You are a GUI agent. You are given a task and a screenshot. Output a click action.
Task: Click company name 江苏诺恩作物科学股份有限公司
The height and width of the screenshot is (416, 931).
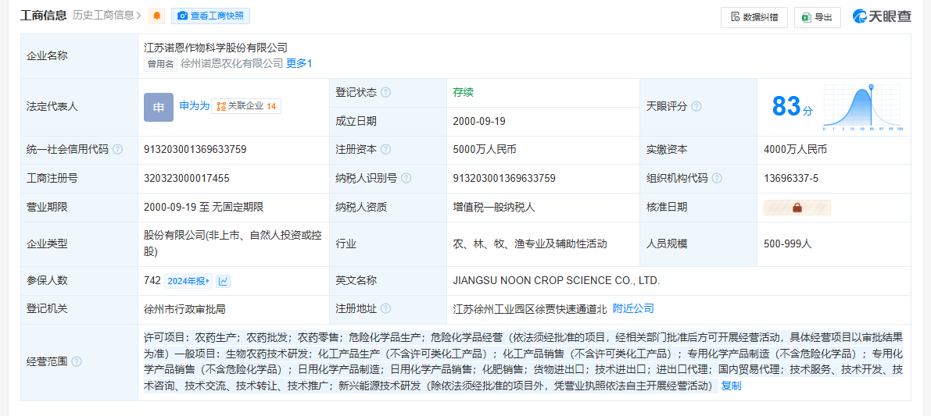[x=216, y=47]
